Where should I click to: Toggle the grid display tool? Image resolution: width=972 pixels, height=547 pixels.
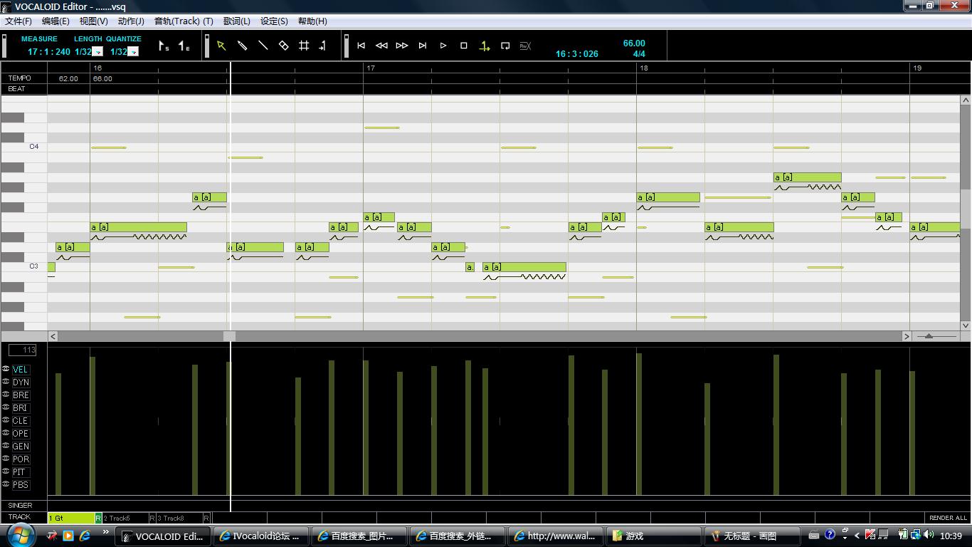(304, 46)
